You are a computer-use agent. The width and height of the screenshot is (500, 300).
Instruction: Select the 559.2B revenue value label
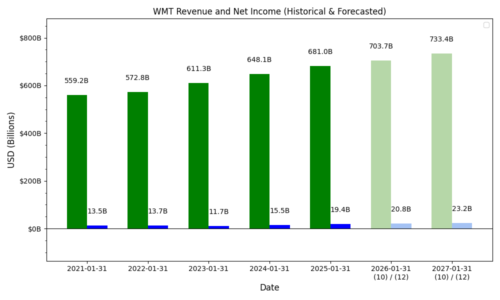[76, 80]
